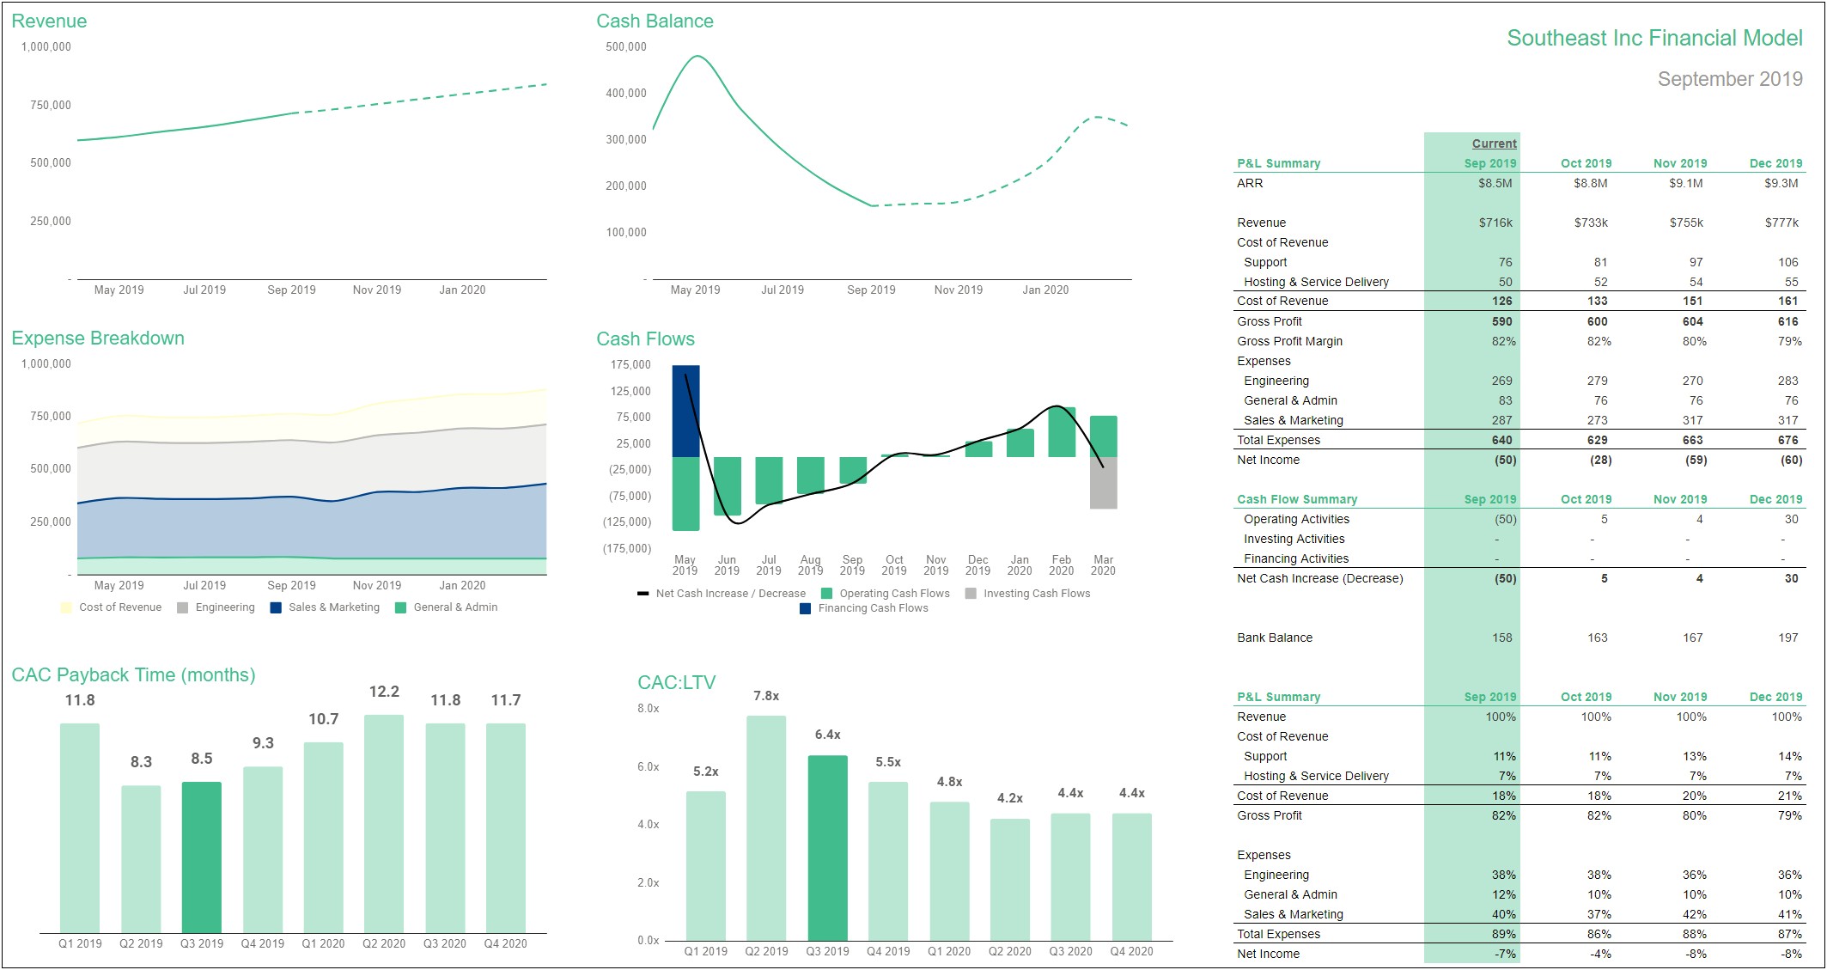Click the Net Cash Increase / Decrease legend marker
Image resolution: width=1827 pixels, height=970 pixels.
click(x=642, y=594)
